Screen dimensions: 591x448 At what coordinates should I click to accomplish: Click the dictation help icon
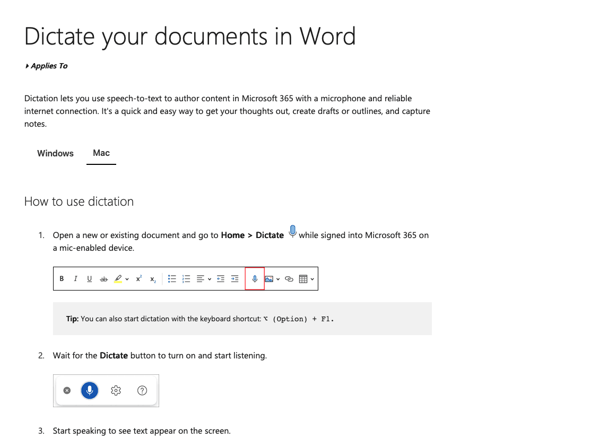click(x=142, y=390)
